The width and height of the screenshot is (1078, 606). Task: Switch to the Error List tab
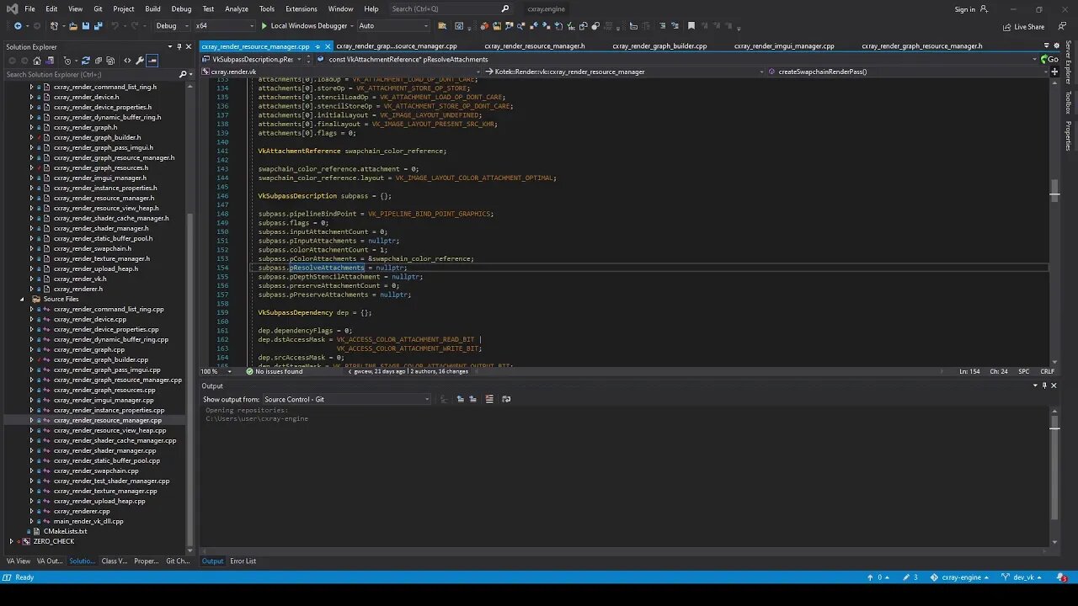(x=243, y=561)
